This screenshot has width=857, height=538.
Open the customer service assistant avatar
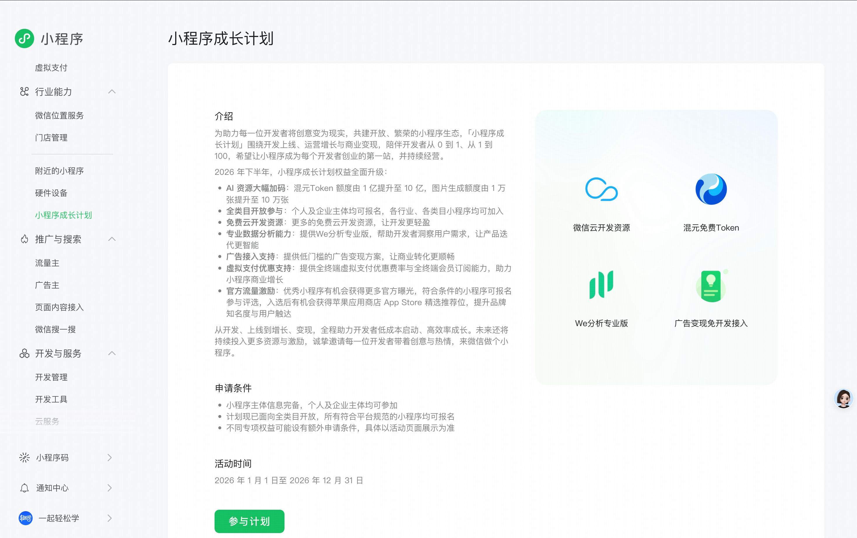844,398
